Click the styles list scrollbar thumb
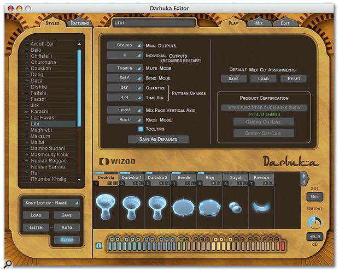Viewport: 339px width, 272px height. click(79, 88)
